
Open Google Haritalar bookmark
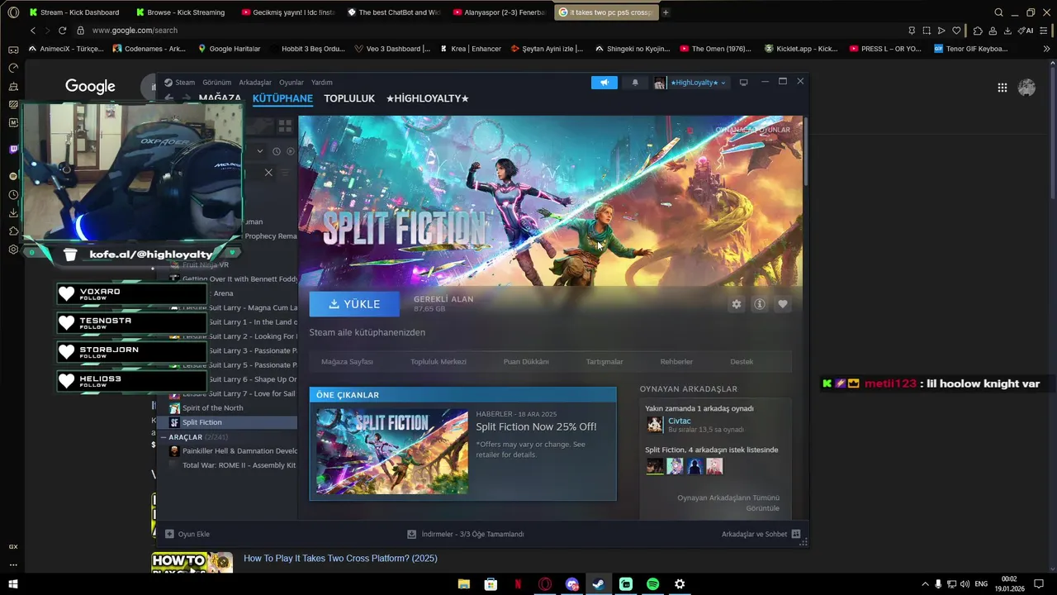(229, 49)
